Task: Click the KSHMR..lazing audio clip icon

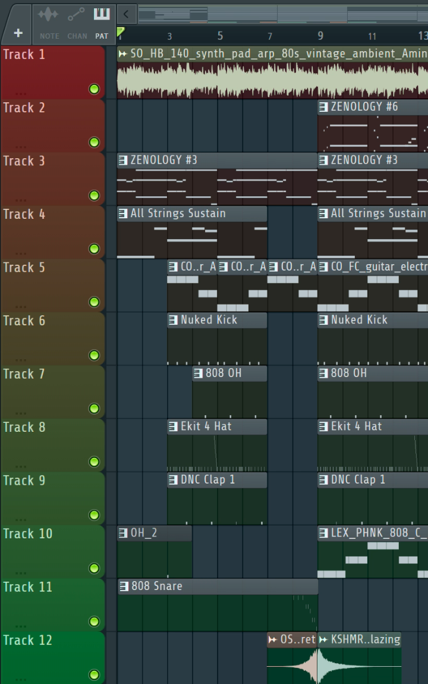Action: point(323,639)
